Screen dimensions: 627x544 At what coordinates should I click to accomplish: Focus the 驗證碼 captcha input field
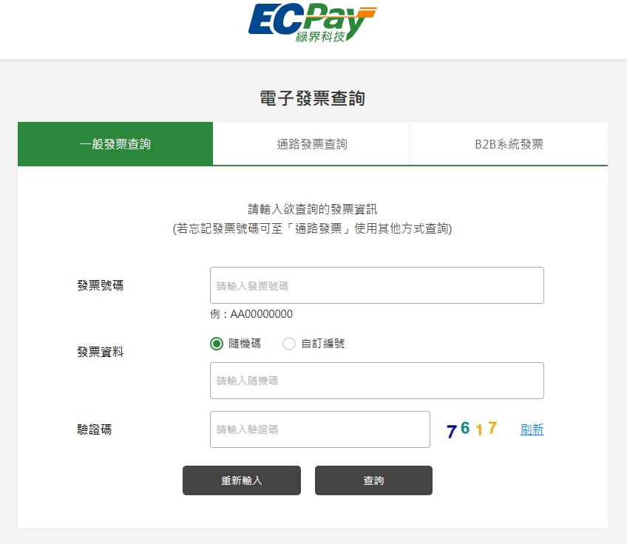(320, 429)
